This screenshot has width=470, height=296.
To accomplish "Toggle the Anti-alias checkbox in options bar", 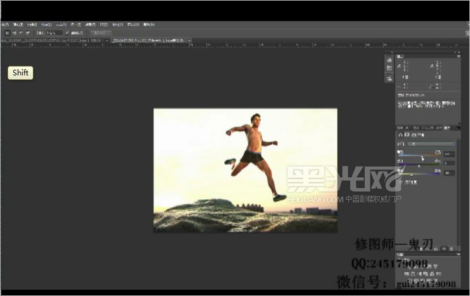I will (67, 33).
